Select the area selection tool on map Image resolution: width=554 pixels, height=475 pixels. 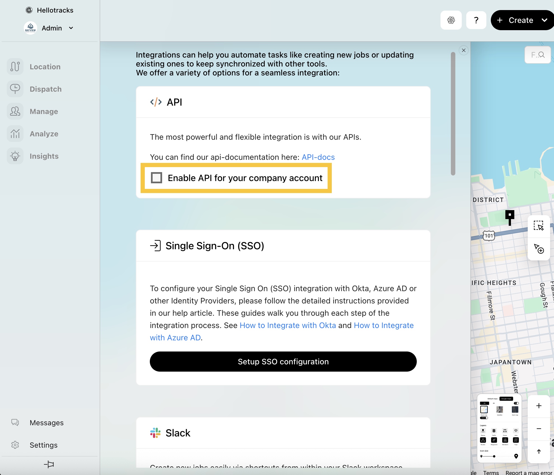point(539,226)
